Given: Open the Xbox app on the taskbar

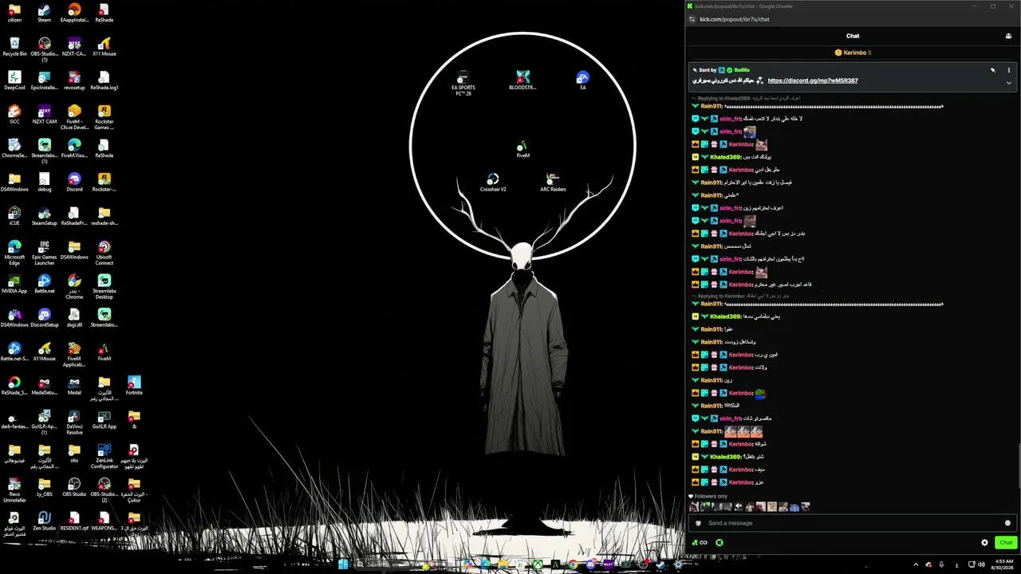Looking at the screenshot, I should pos(539,564).
